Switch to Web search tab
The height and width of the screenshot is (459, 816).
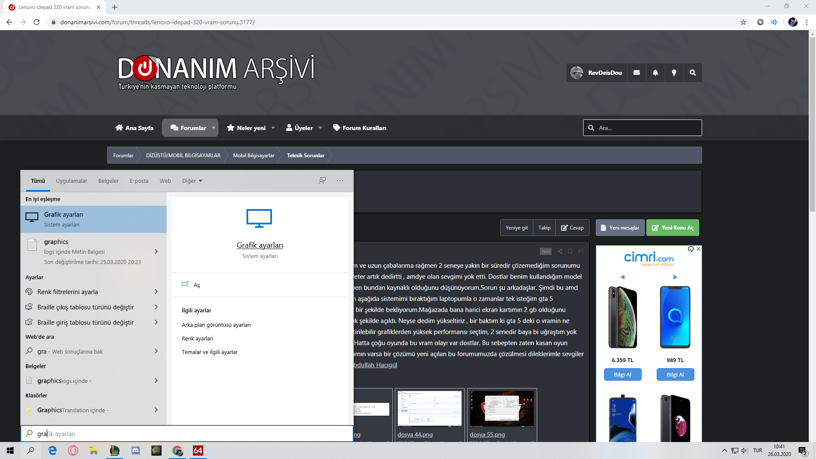(165, 181)
